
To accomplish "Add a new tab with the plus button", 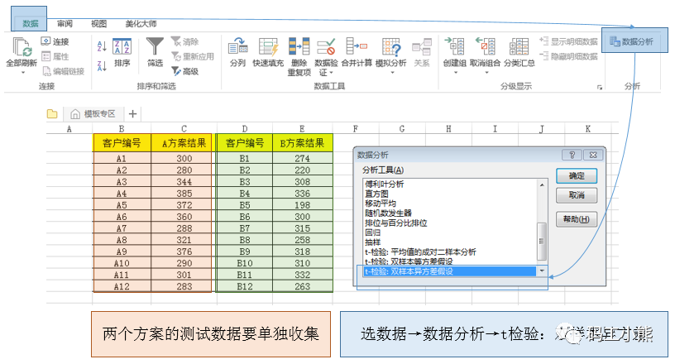I will point(132,113).
